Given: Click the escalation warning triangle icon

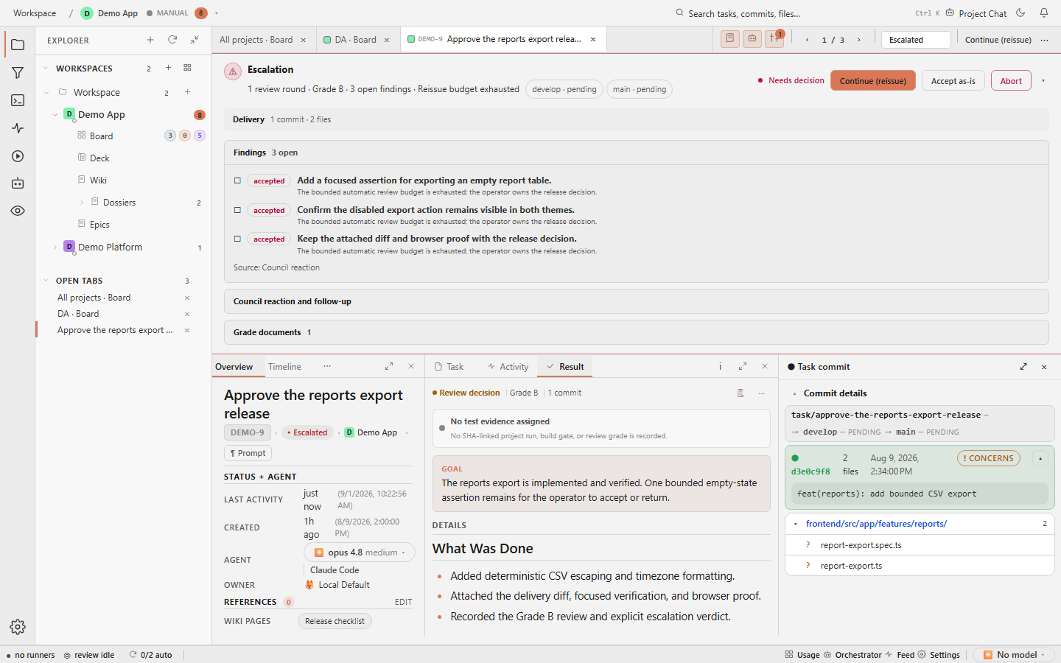Looking at the screenshot, I should [233, 71].
